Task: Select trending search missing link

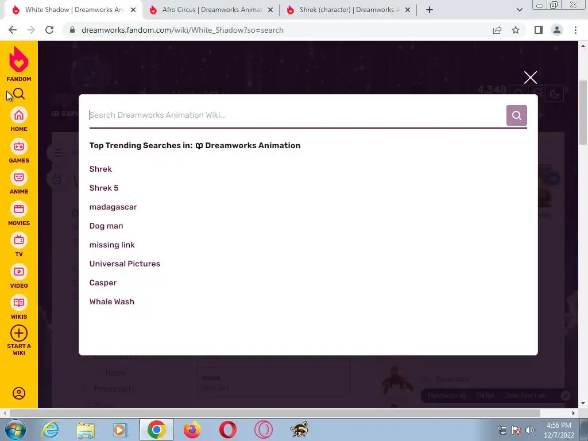Action: 112,245
